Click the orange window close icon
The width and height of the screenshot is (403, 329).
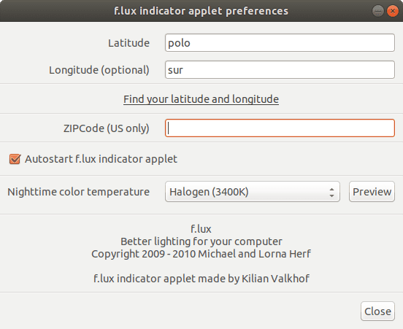393,11
